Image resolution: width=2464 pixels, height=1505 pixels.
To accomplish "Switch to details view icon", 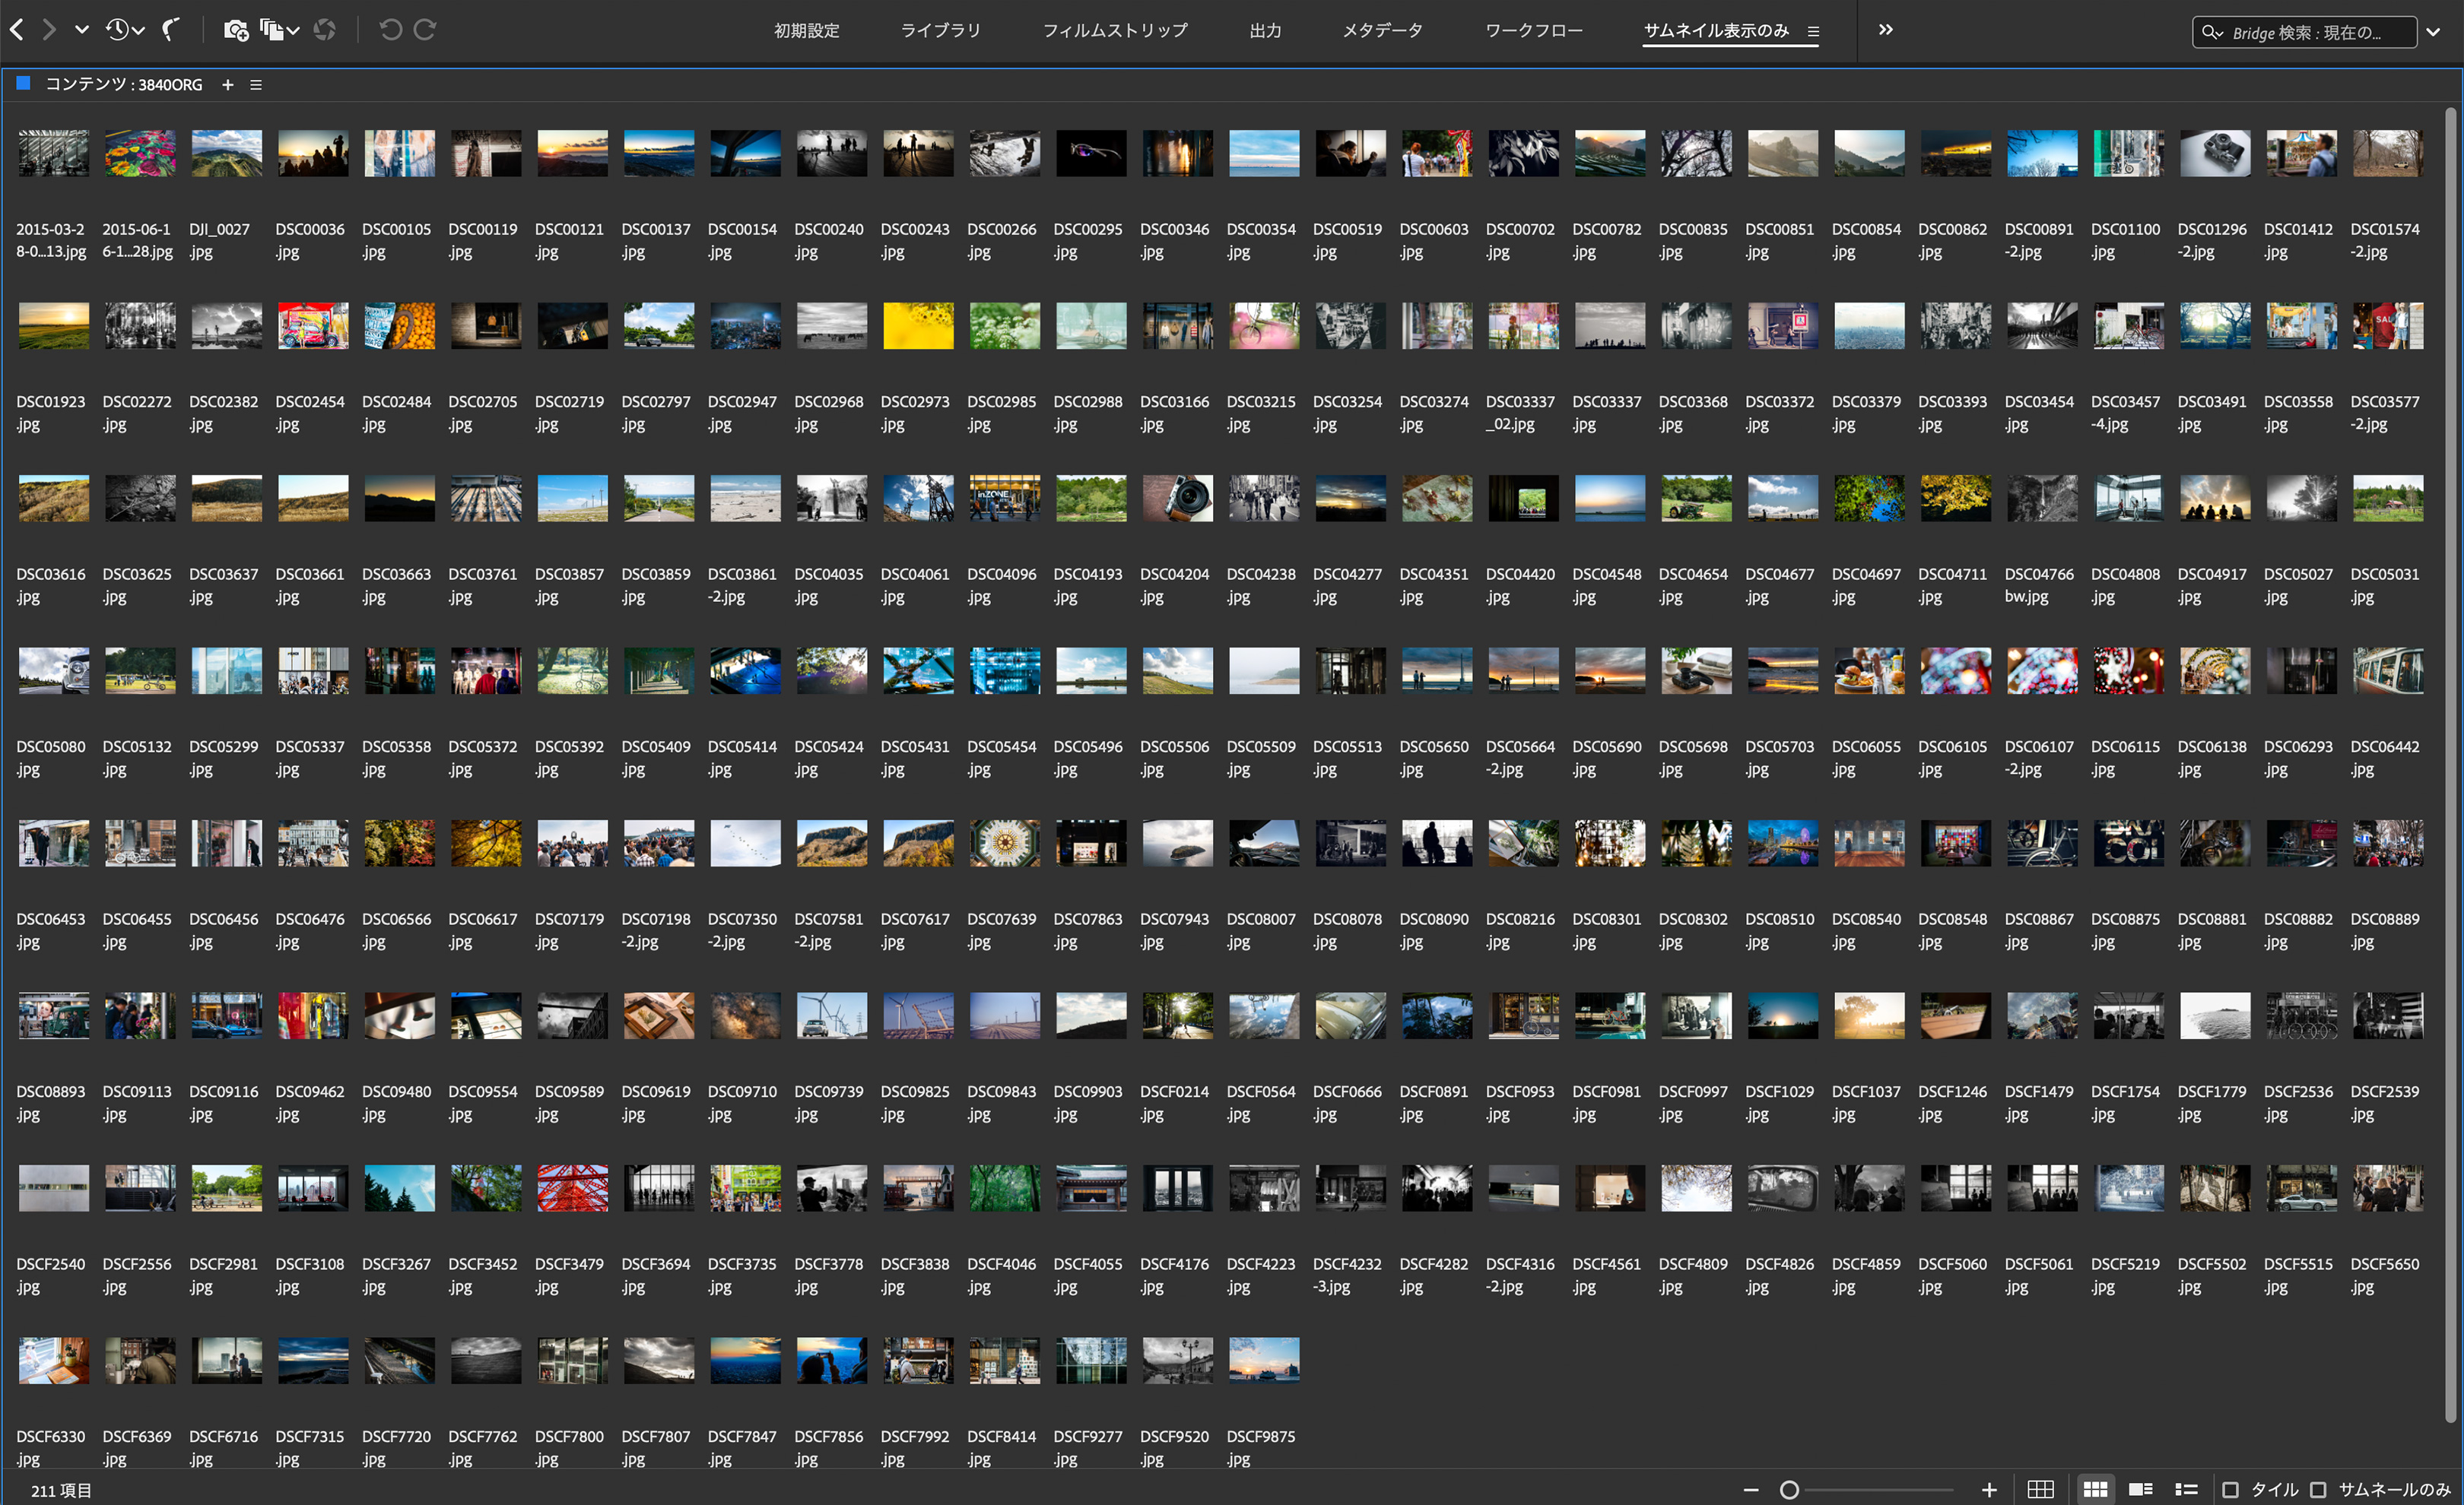I will (2141, 1489).
